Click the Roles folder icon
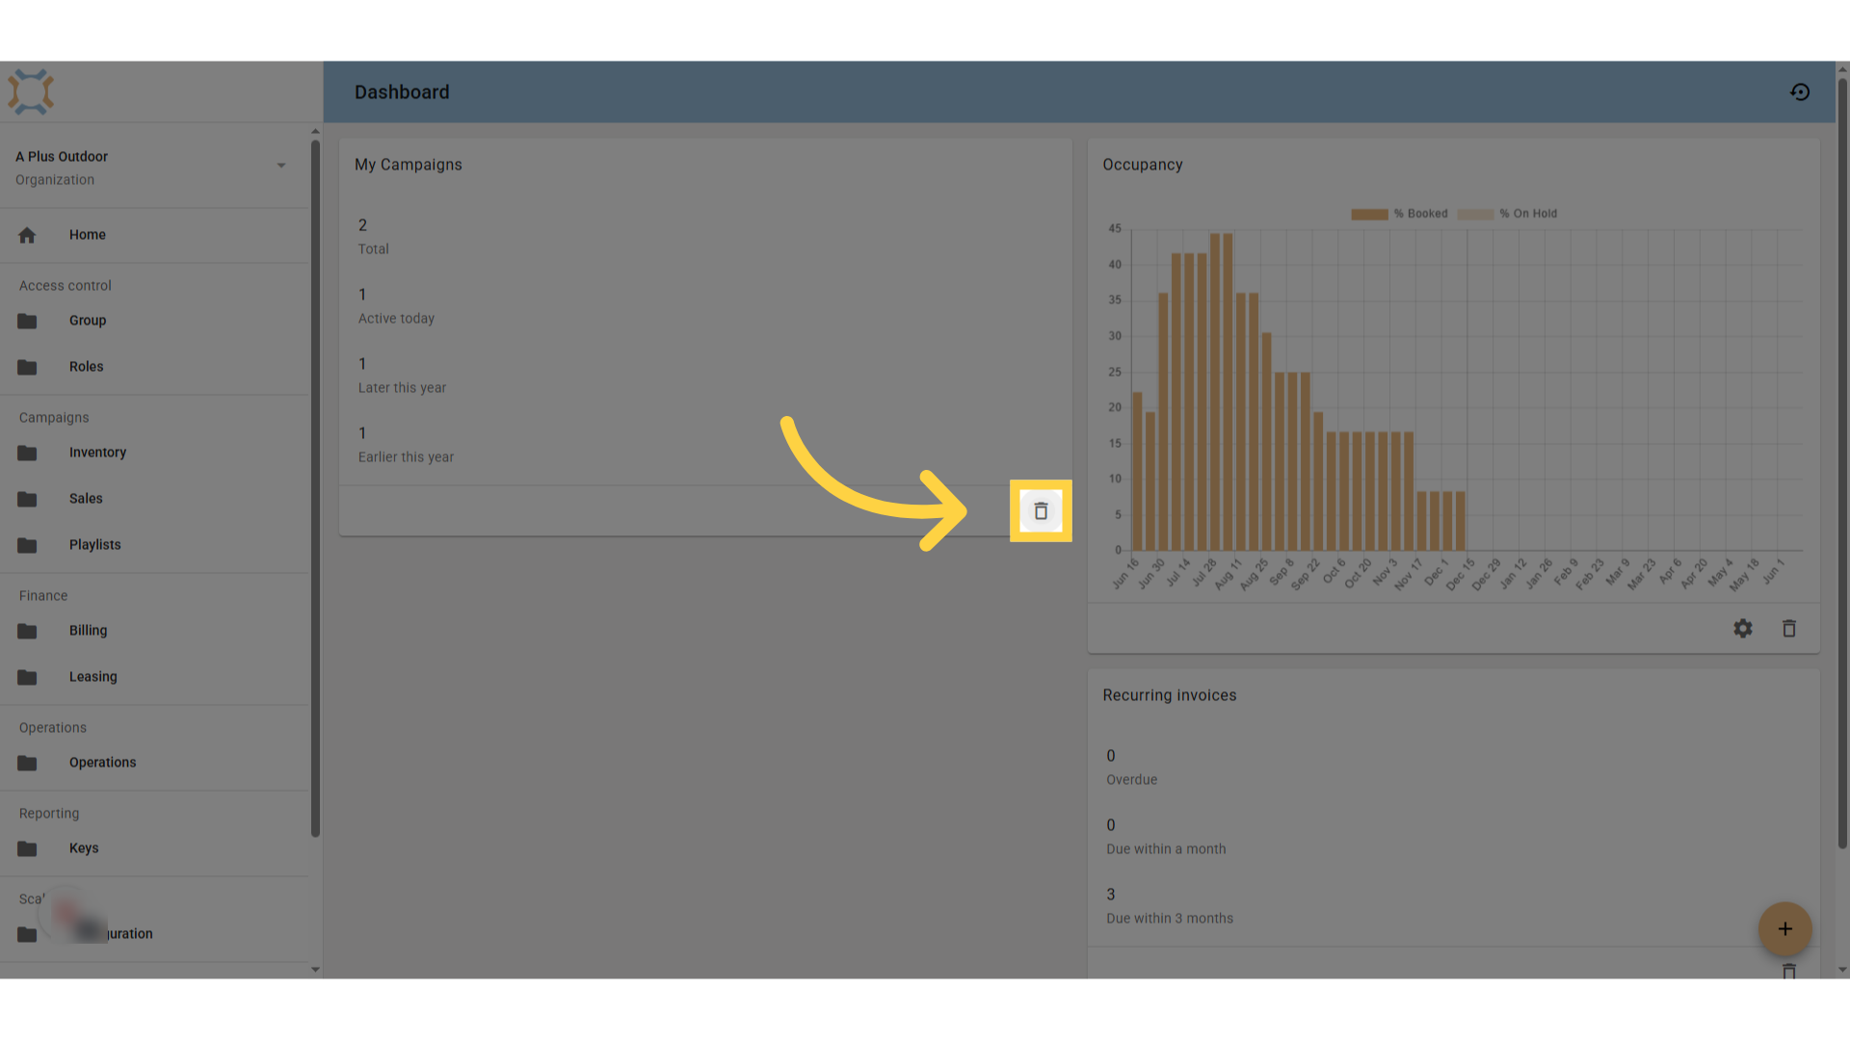Screen dimensions: 1850x1040 tap(27, 367)
